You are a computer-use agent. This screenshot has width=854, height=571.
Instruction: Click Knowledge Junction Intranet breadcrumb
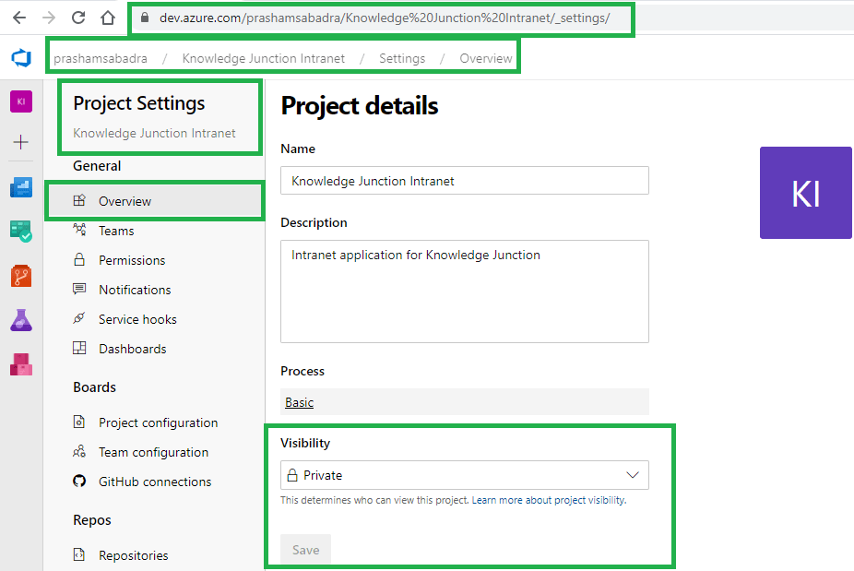coord(264,58)
